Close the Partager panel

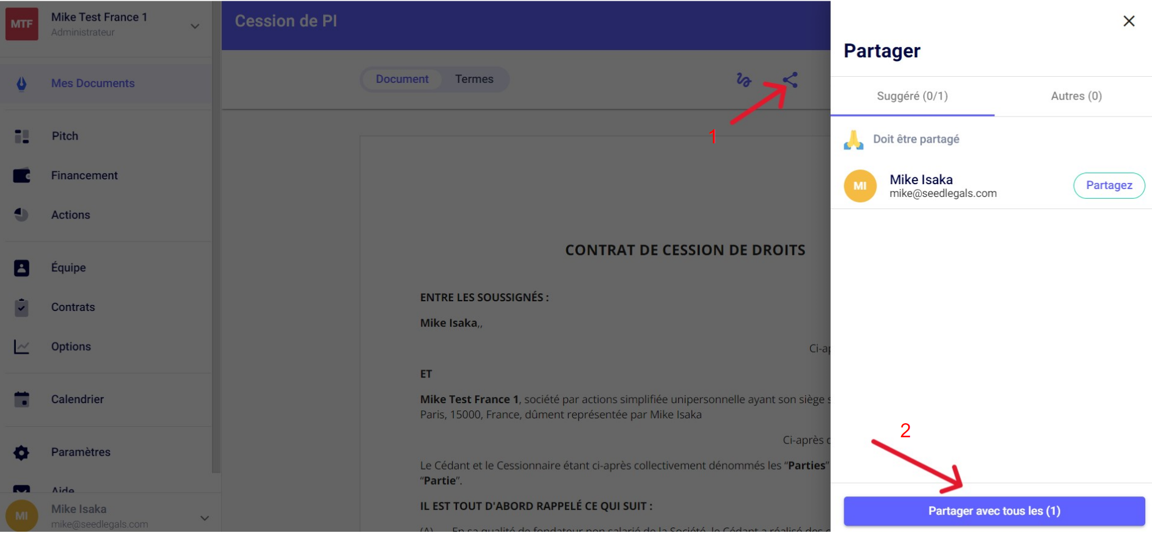[1128, 21]
